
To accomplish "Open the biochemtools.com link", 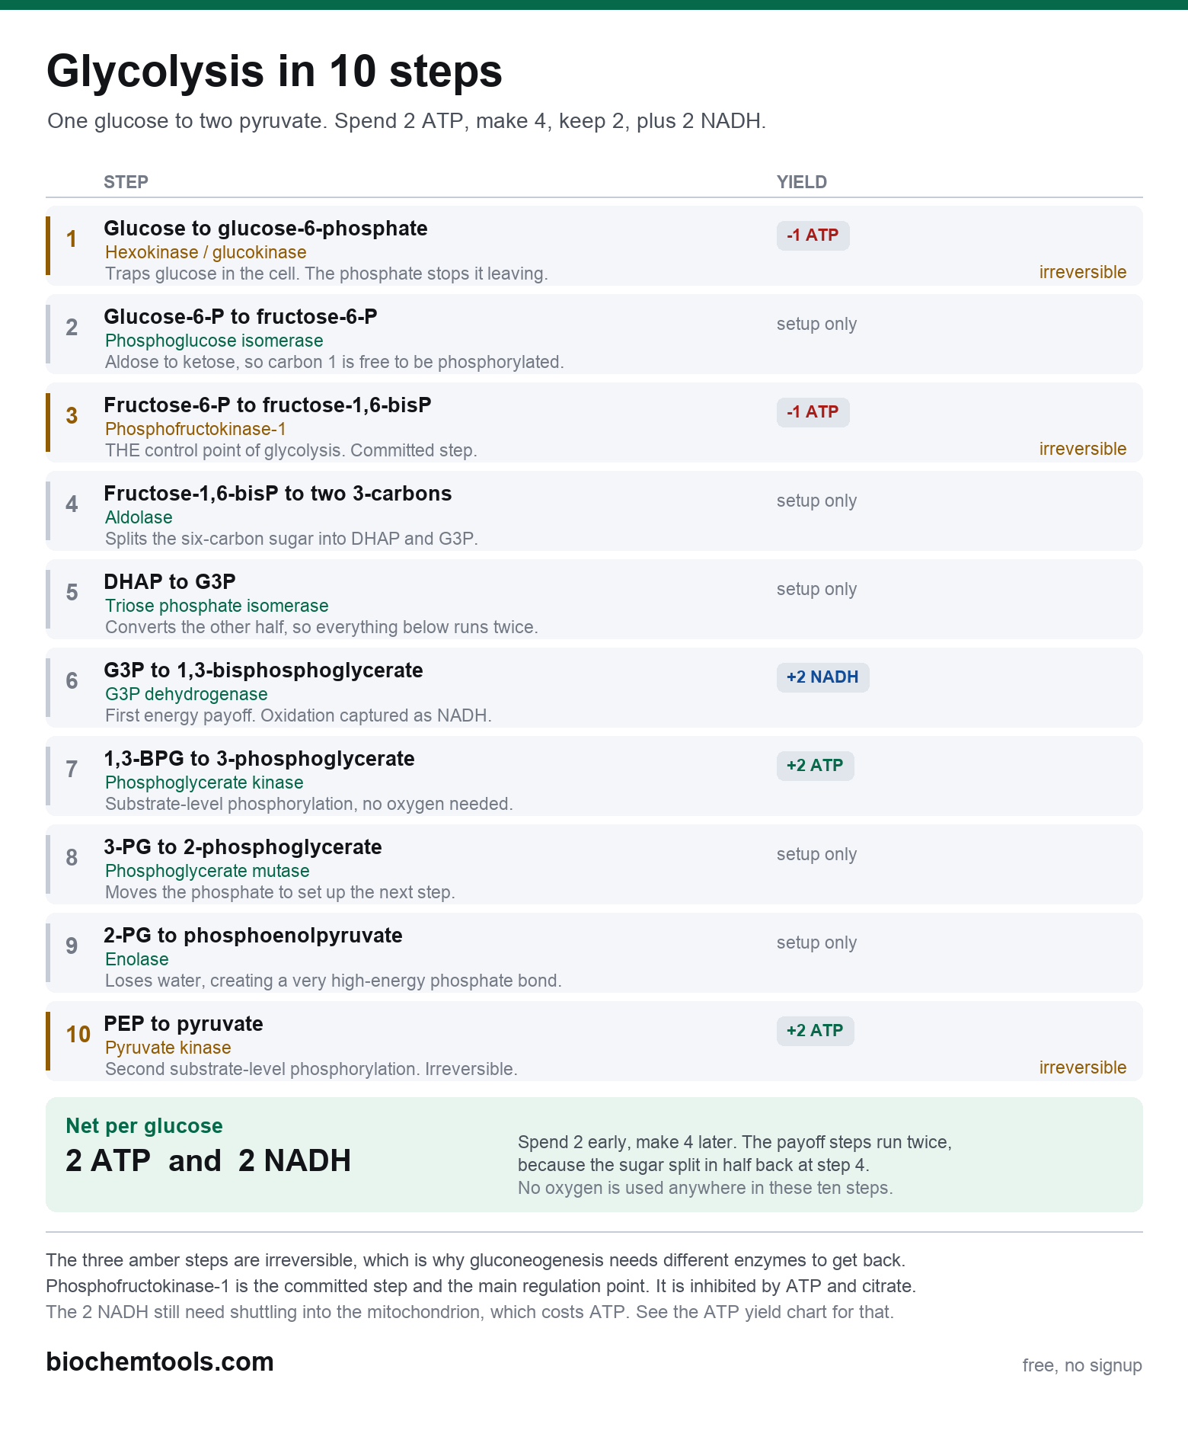I will (x=160, y=1362).
